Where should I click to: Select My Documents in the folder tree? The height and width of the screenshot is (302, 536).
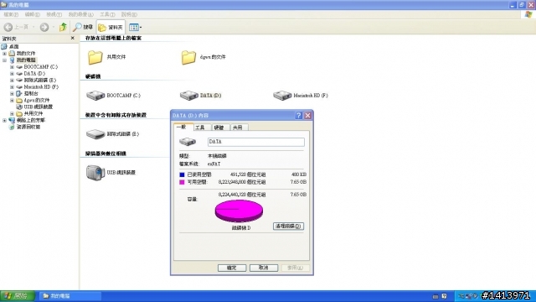pyautogui.click(x=26, y=53)
